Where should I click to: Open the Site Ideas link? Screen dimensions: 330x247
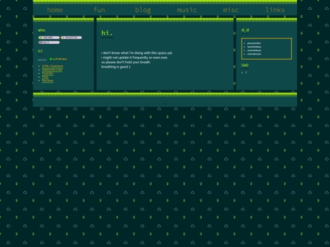48,81
